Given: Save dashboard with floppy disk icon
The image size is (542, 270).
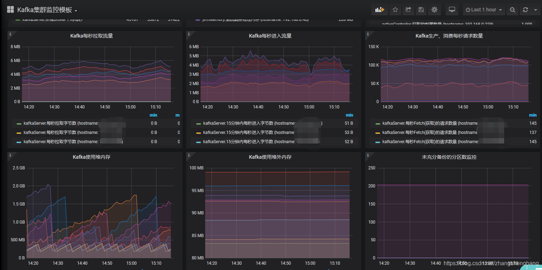Looking at the screenshot, I should click(x=421, y=10).
